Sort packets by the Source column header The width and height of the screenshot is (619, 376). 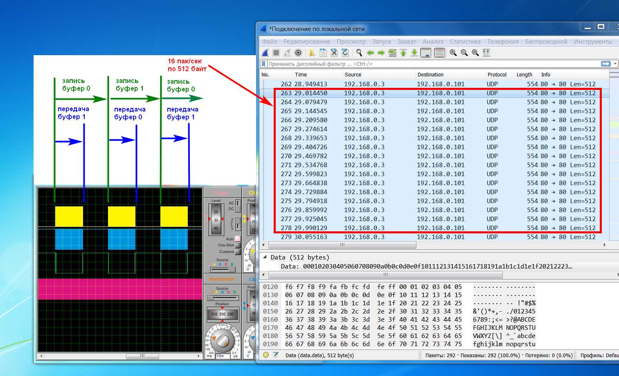(378, 74)
